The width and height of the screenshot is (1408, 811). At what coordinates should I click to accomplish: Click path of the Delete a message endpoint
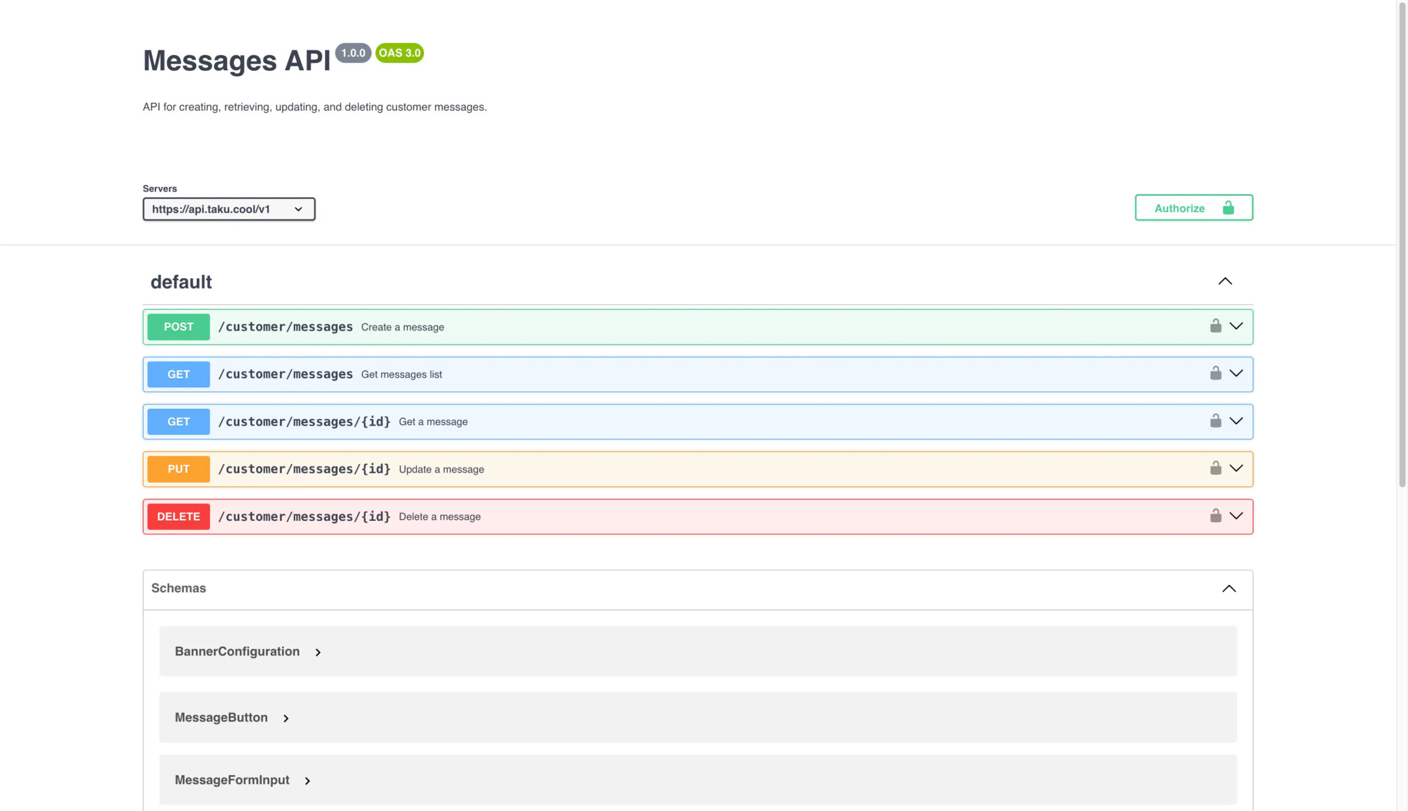pos(304,516)
